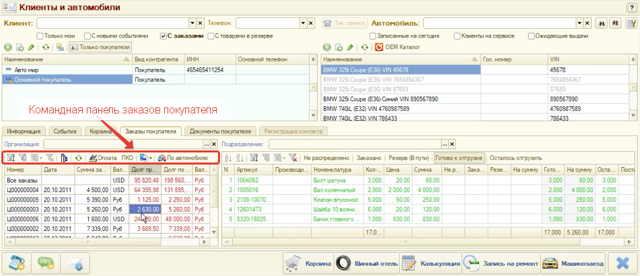Clear the Клиент field with the X

click(x=200, y=24)
